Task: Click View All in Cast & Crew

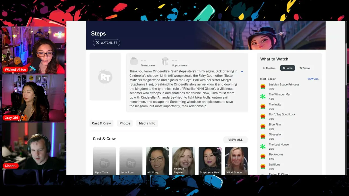Action: click(235, 140)
